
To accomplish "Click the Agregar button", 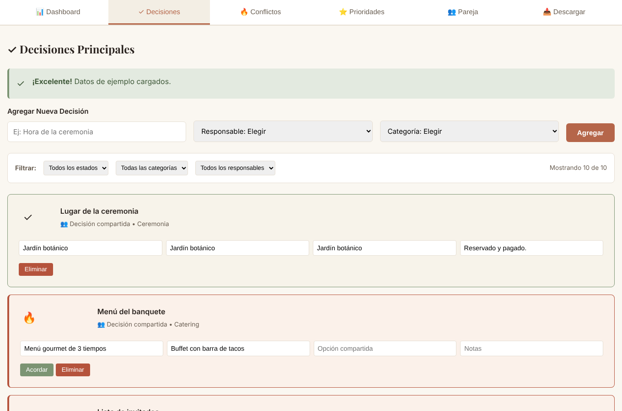I will pos(590,132).
